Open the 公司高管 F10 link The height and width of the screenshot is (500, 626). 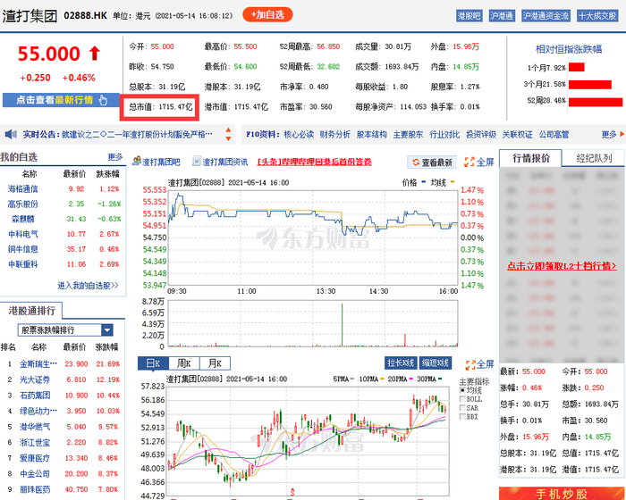tap(554, 134)
